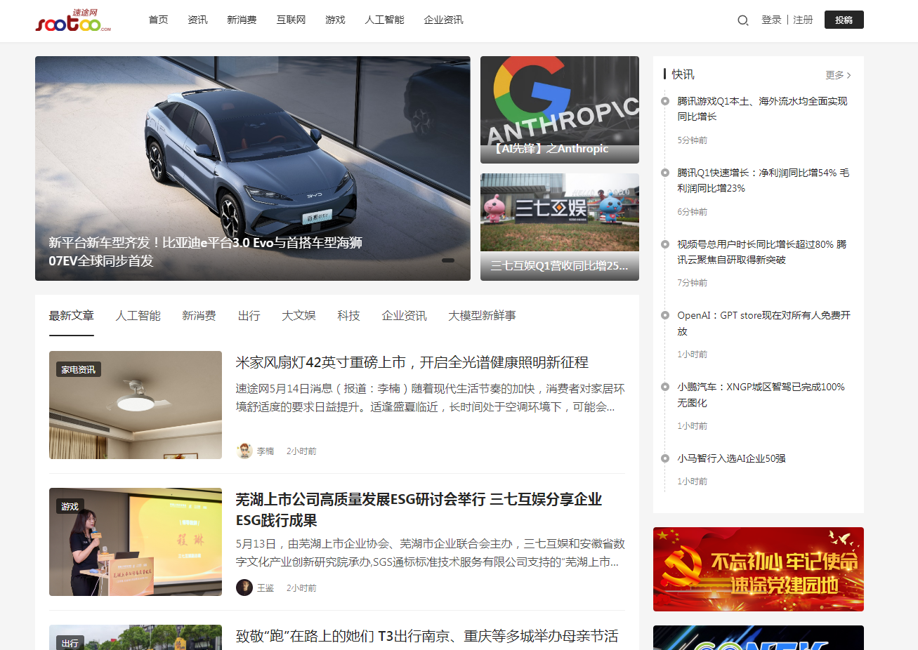Click the 登录 login link
The height and width of the screenshot is (650, 918).
coord(771,20)
